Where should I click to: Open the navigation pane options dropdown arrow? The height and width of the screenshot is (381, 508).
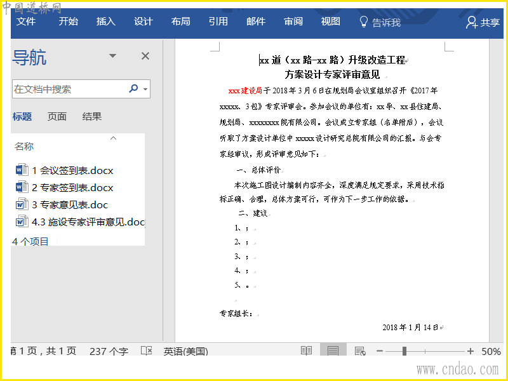pyautogui.click(x=112, y=56)
